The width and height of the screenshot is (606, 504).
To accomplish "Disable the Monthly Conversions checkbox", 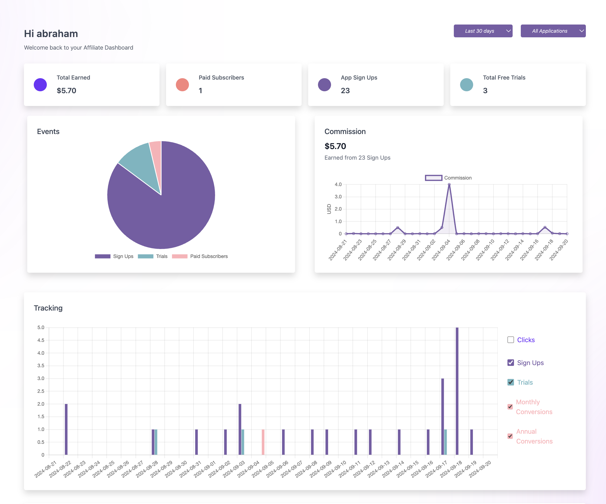I will tap(510, 407).
